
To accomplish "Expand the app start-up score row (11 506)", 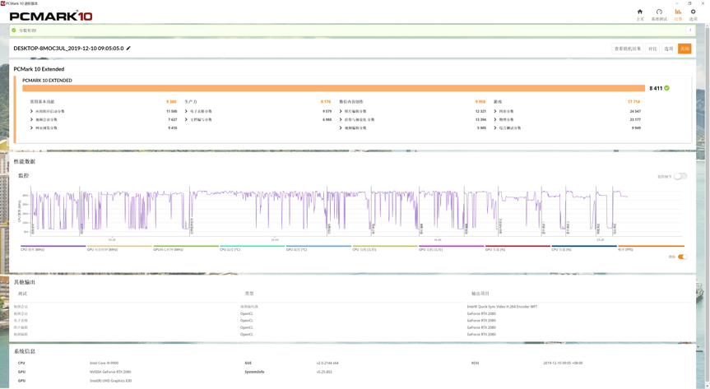I will 32,111.
